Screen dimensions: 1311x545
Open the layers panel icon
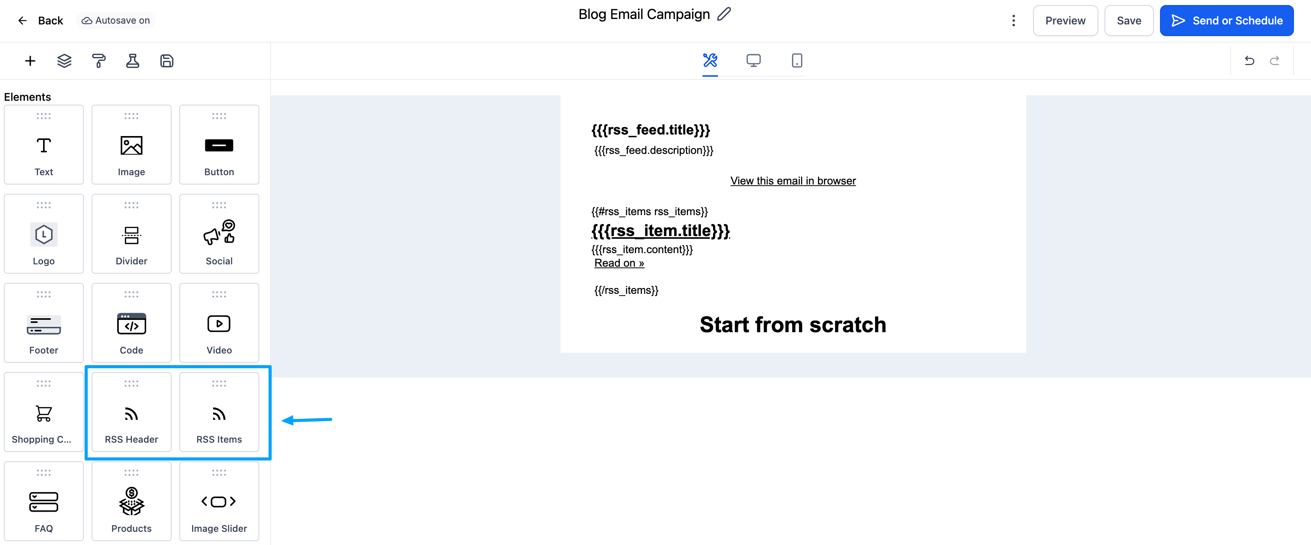click(64, 61)
